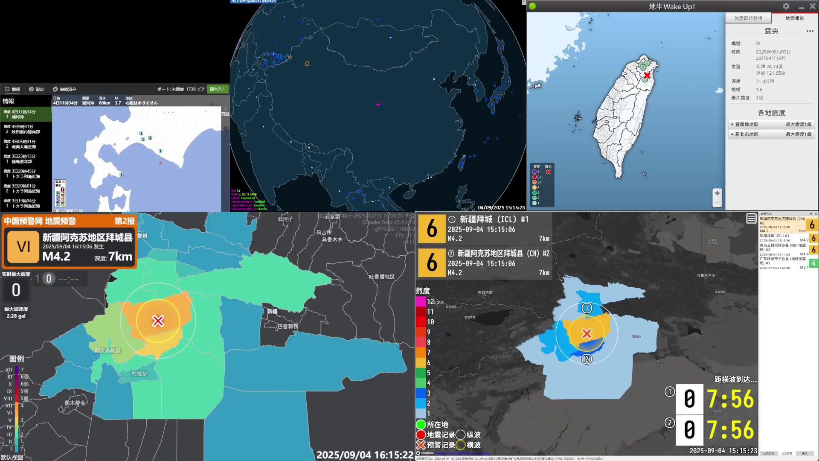Click the 接続済み network status icon
The image size is (819, 461).
(55, 89)
